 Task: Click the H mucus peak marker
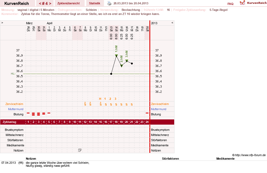[x=100, y=99]
